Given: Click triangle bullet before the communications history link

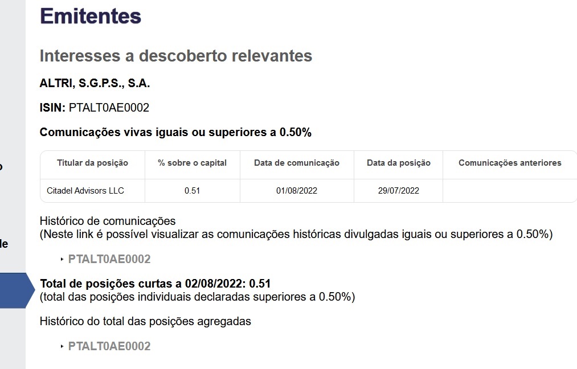Looking at the screenshot, I should (x=62, y=259).
